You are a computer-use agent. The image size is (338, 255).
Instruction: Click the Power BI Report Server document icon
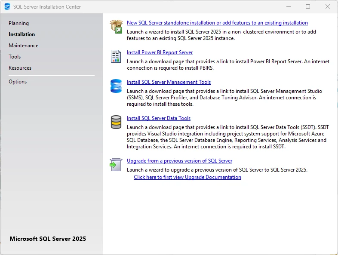tap(116, 56)
